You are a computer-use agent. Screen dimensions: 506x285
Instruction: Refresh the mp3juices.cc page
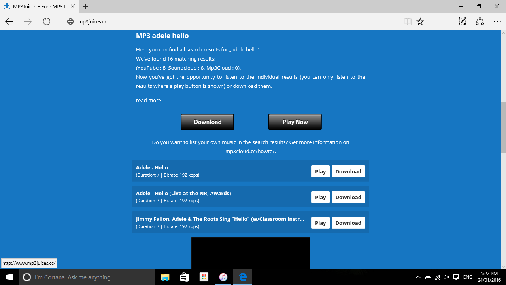click(46, 21)
